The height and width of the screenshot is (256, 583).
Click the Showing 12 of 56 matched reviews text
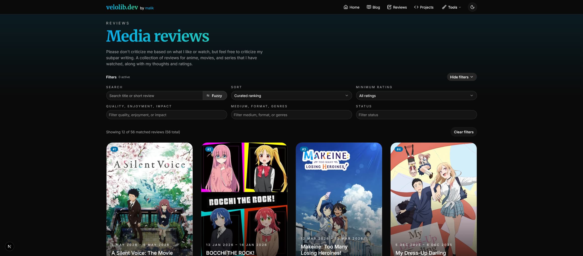[143, 132]
